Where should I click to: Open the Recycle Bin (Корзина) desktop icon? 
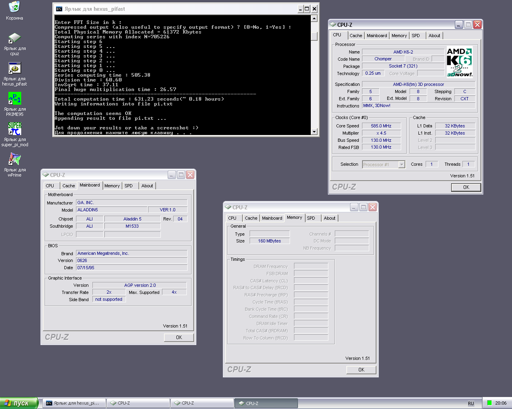pyautogui.click(x=14, y=7)
